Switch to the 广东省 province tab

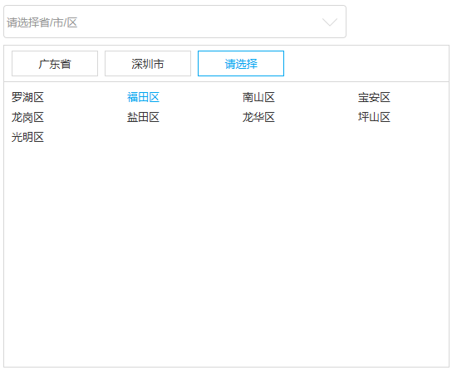(55, 64)
